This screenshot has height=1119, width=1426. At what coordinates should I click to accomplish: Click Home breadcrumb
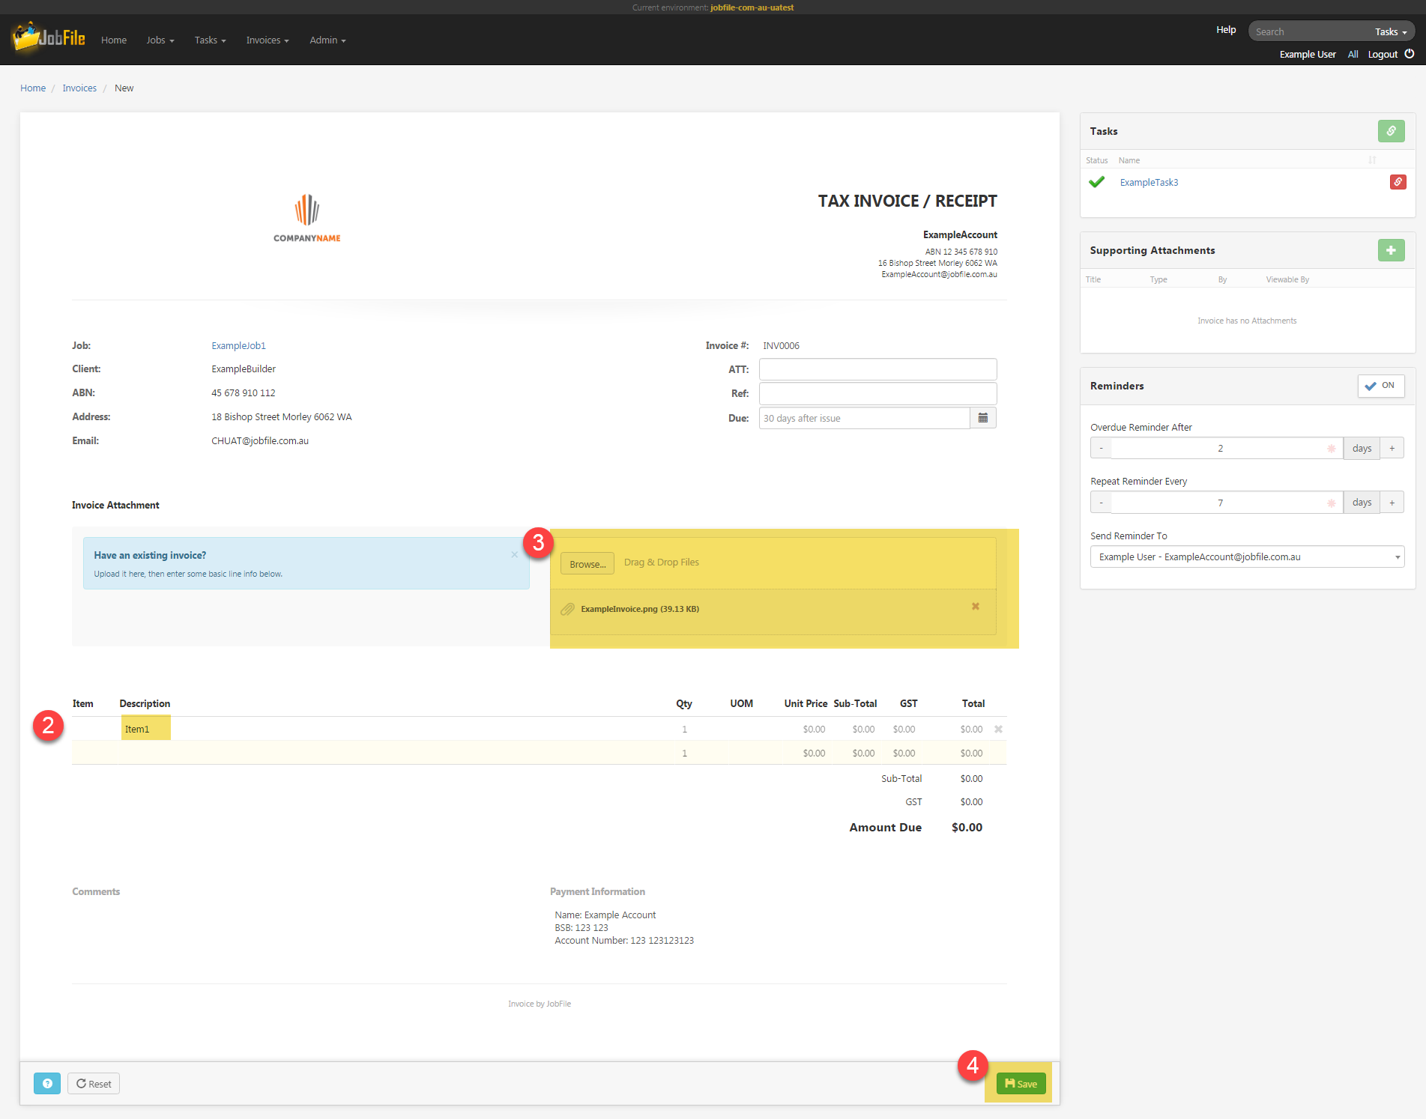tap(33, 88)
